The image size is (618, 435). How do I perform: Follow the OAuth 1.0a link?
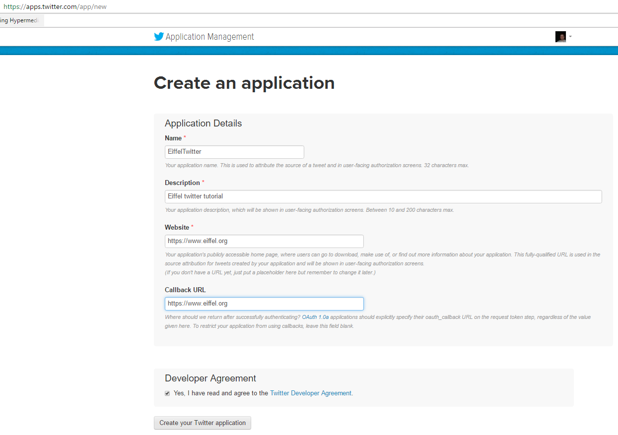click(315, 317)
